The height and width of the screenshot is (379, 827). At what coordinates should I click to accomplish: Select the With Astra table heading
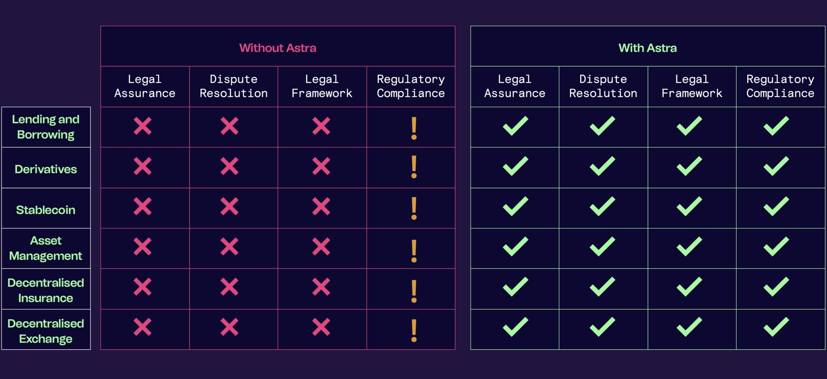point(647,48)
